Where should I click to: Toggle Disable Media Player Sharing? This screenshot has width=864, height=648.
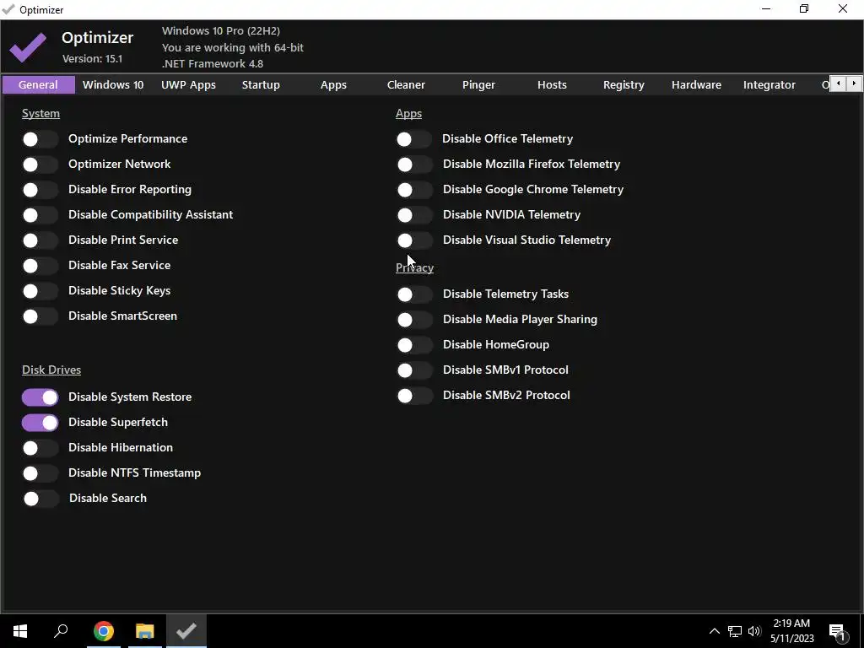(414, 320)
